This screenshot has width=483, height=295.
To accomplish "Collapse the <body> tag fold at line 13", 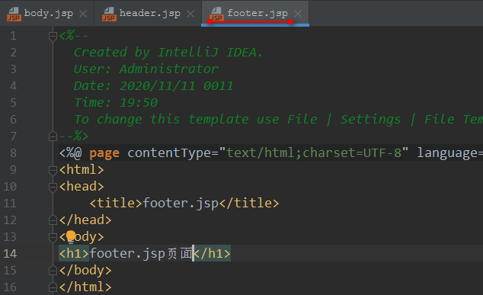I will (53, 237).
